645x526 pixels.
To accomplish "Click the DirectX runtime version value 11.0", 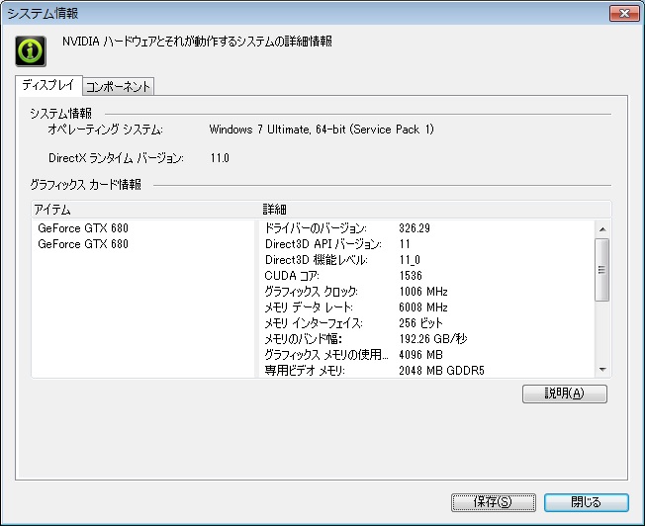I will point(220,158).
